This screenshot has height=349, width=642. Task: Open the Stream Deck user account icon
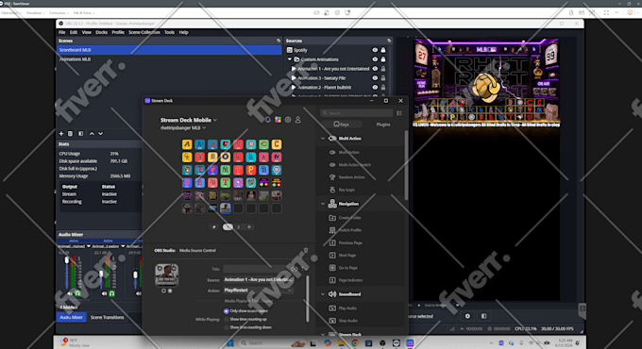point(297,120)
